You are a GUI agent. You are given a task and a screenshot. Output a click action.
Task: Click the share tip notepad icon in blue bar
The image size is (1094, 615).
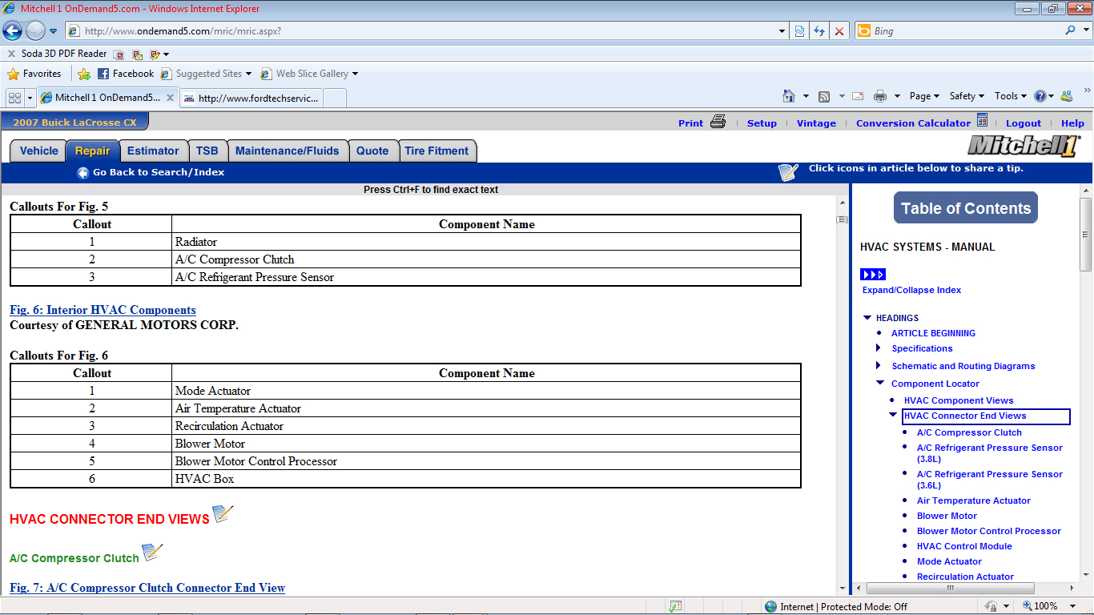789,172
